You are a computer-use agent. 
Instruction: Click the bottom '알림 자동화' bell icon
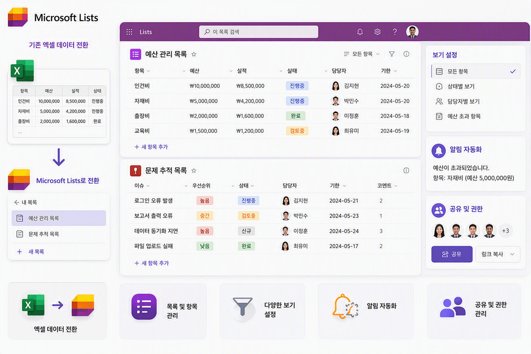(345, 306)
